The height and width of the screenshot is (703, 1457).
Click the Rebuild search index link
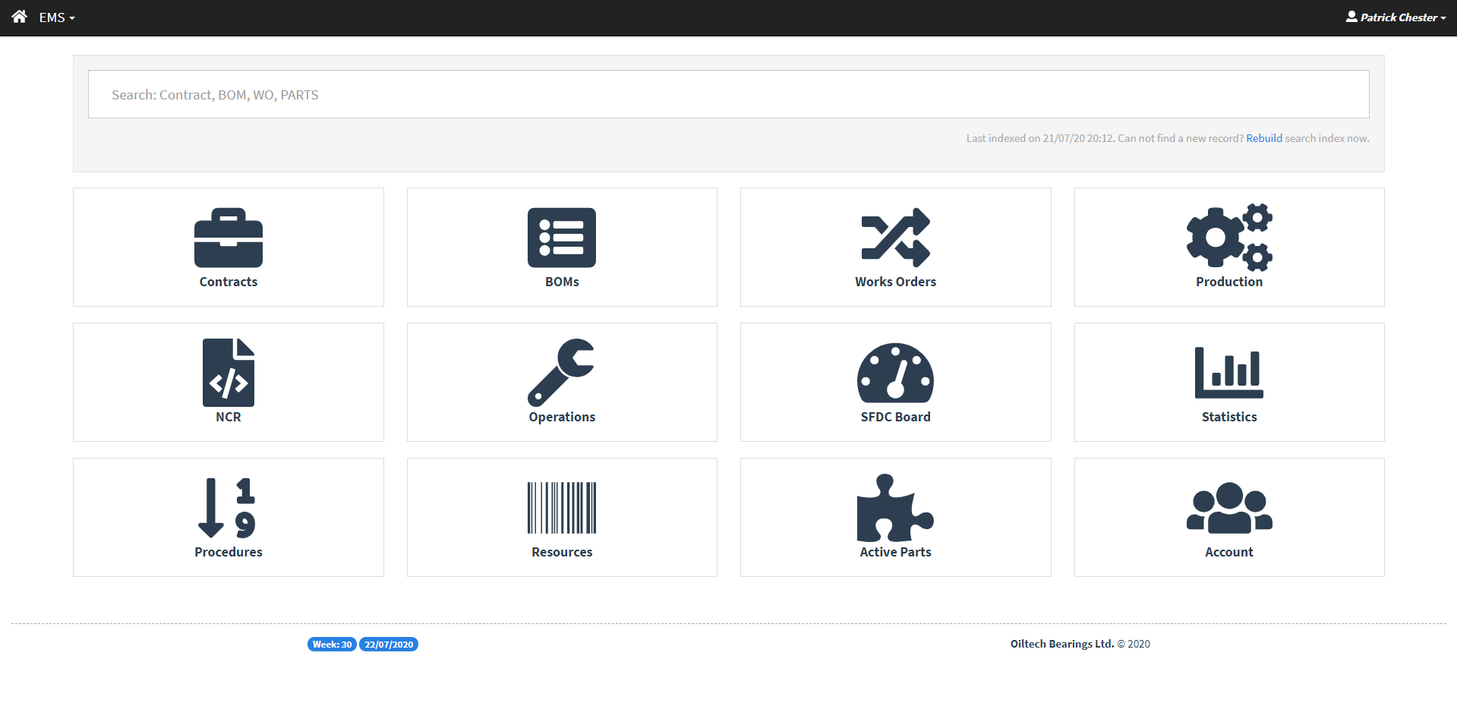click(1263, 138)
